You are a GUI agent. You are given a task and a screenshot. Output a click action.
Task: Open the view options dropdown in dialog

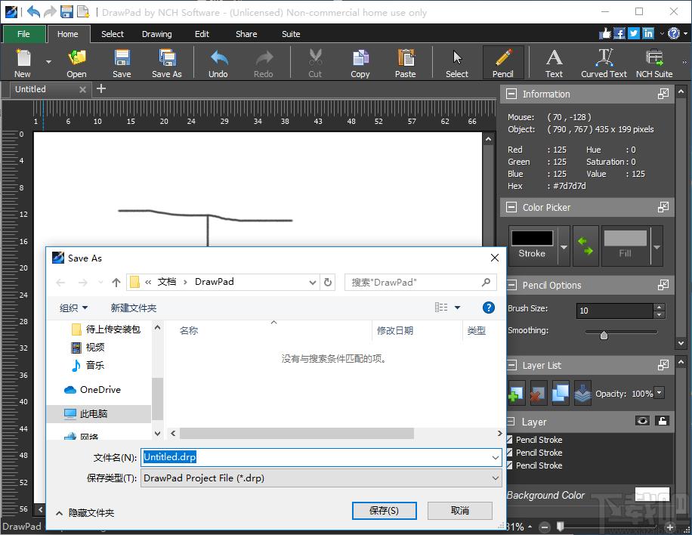coord(458,308)
